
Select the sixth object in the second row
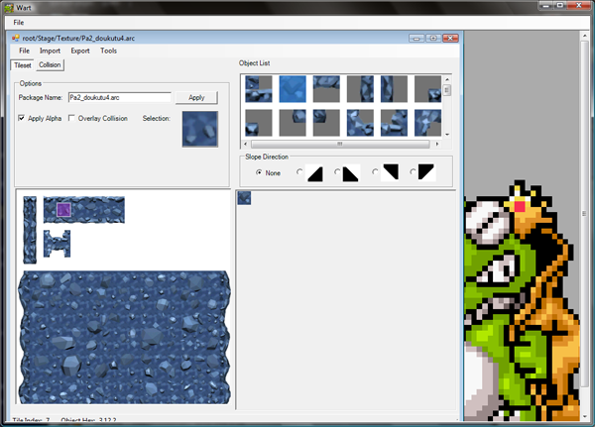point(427,123)
